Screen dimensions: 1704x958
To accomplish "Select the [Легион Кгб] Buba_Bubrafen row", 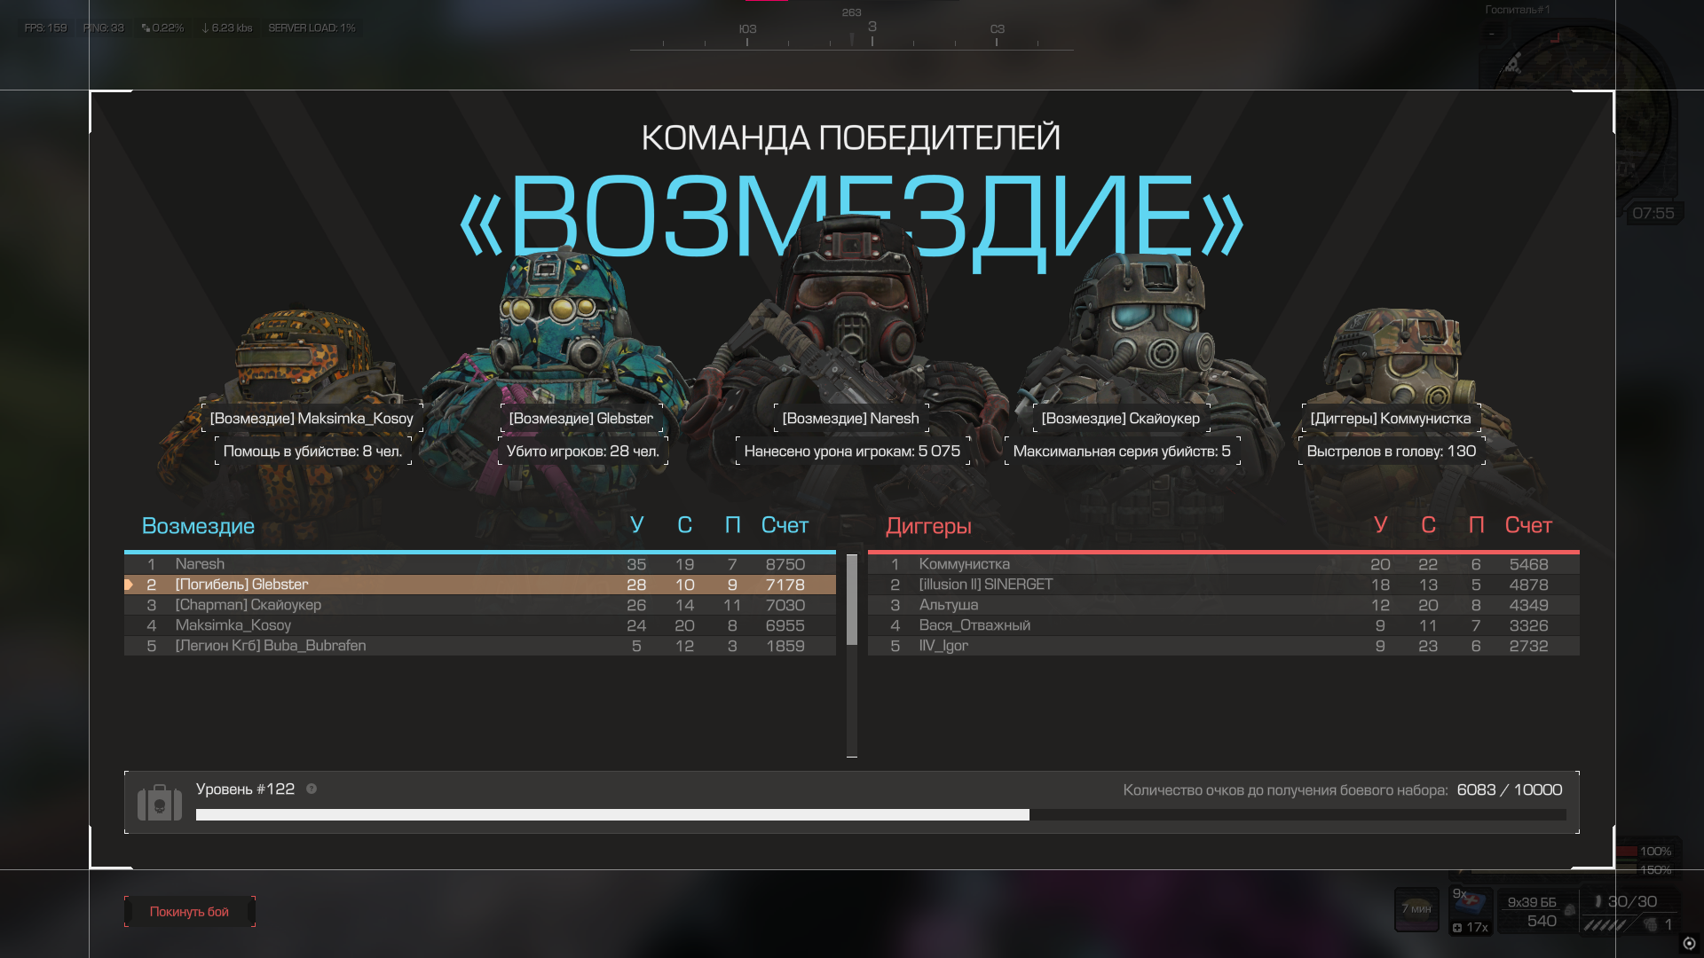I will [x=479, y=646].
